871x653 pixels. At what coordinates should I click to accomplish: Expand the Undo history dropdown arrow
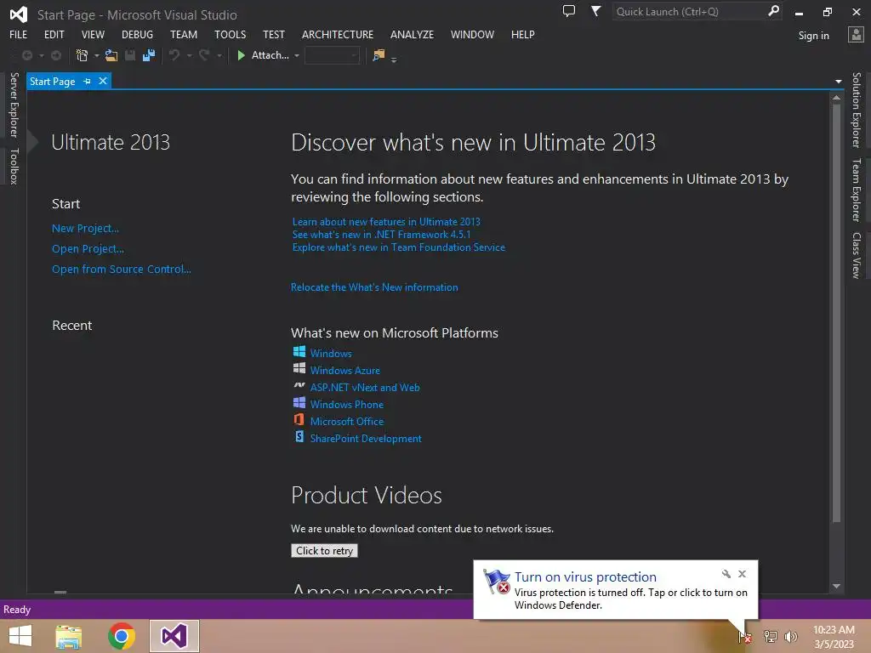point(189,55)
